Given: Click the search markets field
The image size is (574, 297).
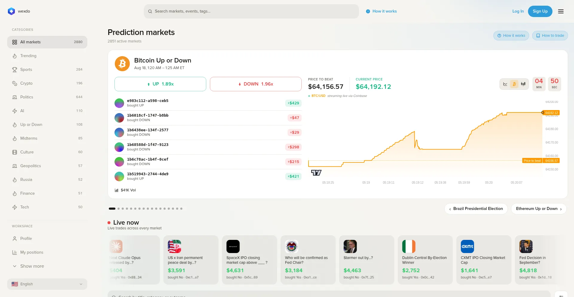Looking at the screenshot, I should pyautogui.click(x=251, y=11).
